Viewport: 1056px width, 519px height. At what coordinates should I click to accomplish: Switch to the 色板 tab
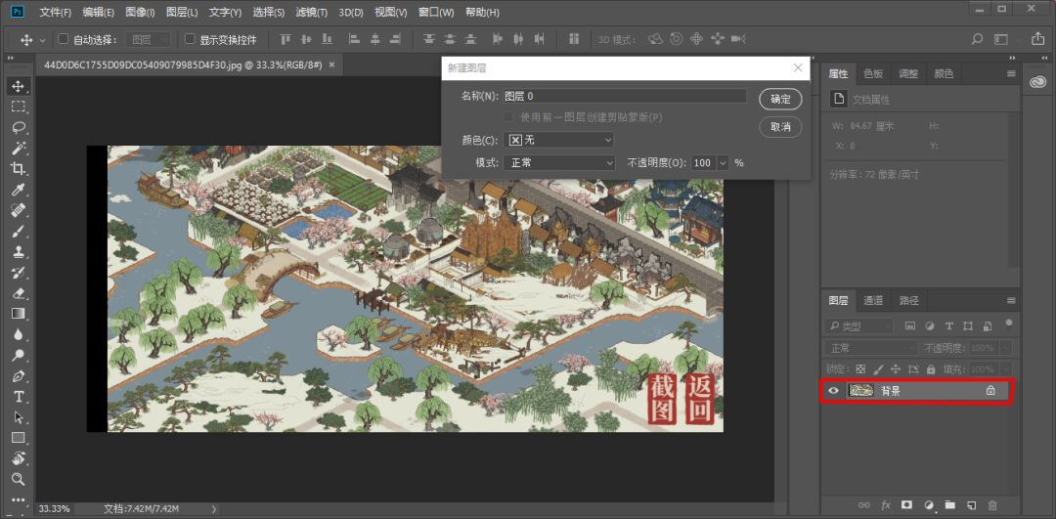click(873, 73)
